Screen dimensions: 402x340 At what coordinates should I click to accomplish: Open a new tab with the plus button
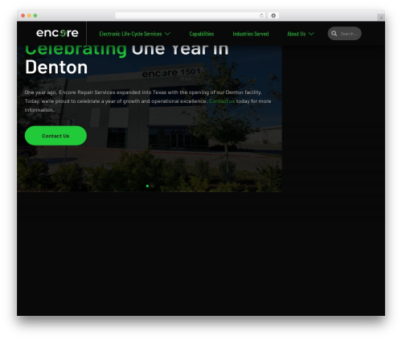tap(381, 18)
